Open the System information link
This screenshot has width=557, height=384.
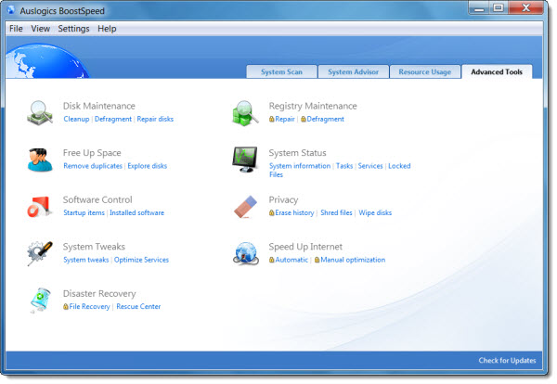[300, 166]
